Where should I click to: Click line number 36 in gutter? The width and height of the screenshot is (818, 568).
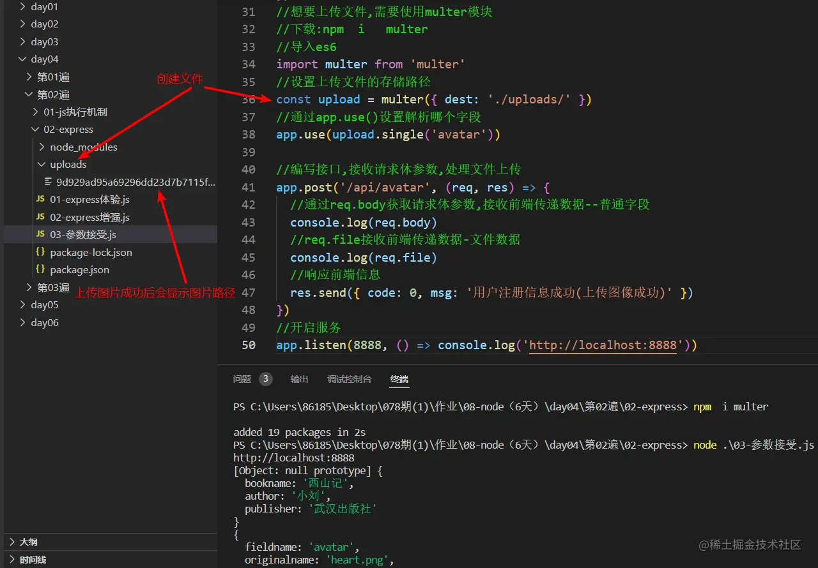point(249,100)
